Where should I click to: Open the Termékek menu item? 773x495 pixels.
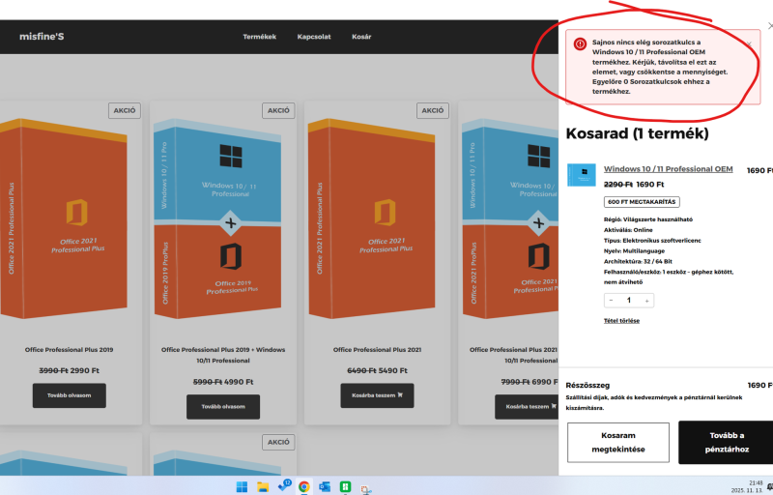point(259,37)
